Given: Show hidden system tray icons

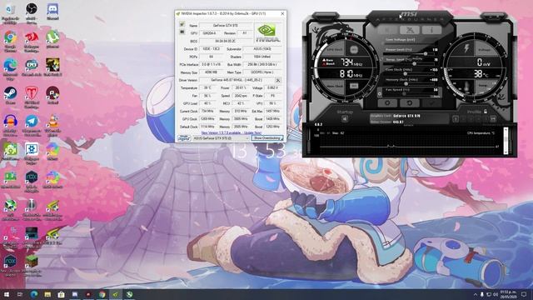Looking at the screenshot, I should pos(476,294).
